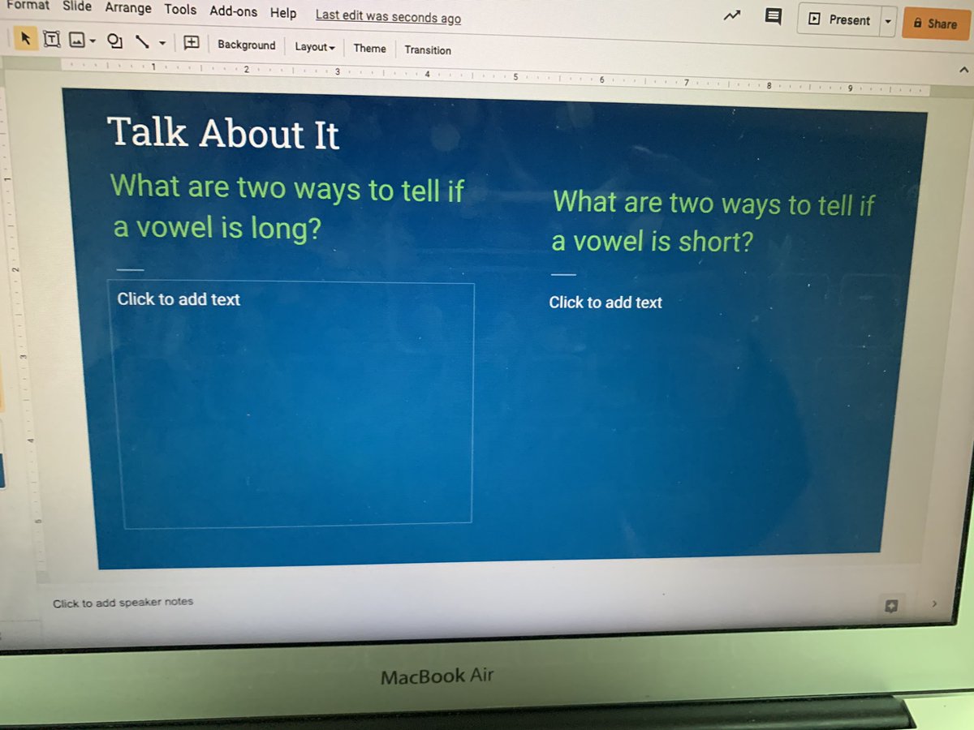Click the explore icon at bottom right
974x730 pixels.
pyautogui.click(x=890, y=605)
